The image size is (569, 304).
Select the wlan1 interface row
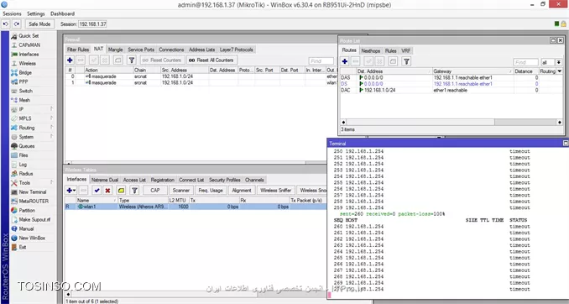196,207
